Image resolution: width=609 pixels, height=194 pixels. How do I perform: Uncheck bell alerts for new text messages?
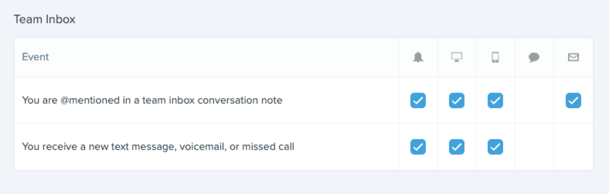point(418,147)
